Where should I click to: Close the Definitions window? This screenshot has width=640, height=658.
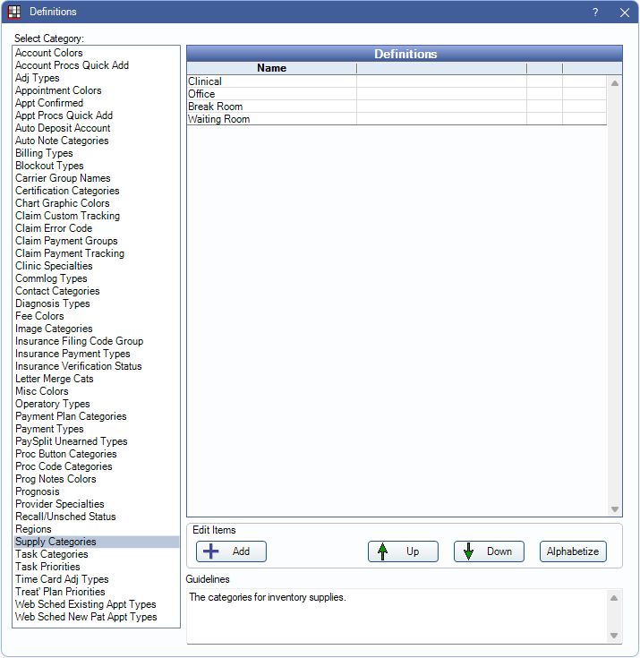tap(624, 13)
